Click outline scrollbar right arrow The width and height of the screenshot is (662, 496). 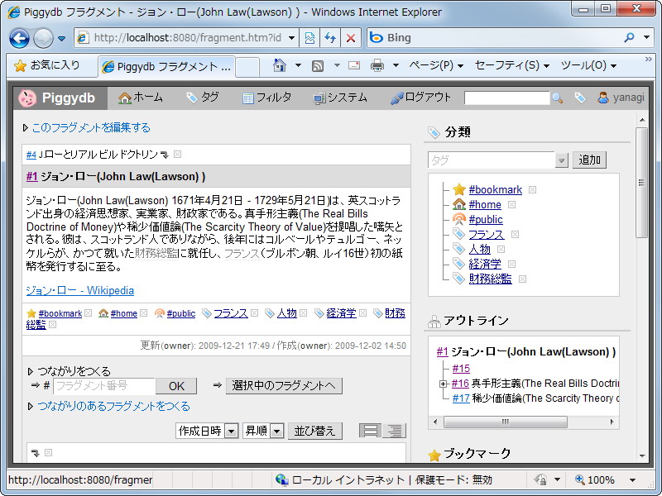pyautogui.click(x=612, y=422)
